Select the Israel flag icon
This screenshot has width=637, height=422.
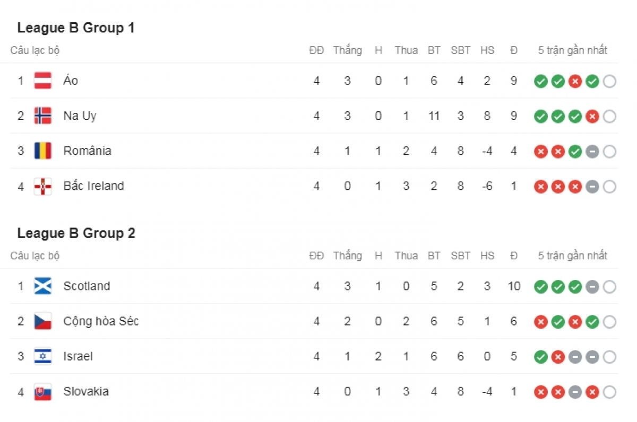tap(43, 356)
